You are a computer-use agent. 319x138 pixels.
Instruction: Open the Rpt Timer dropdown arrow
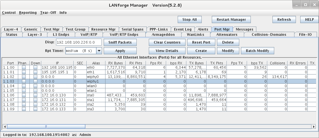pyautogui.click(x=99, y=51)
